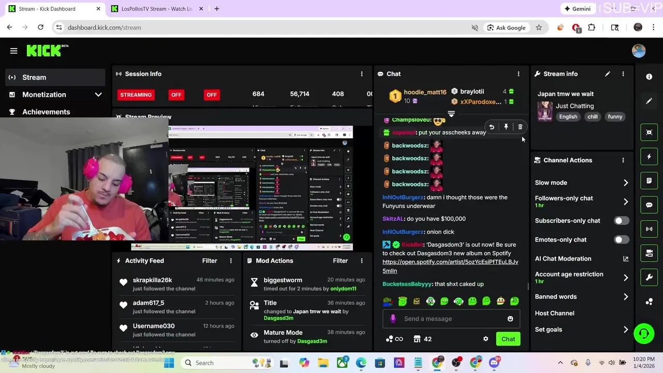Open the green headset support button
663x373 pixels.
pyautogui.click(x=644, y=333)
